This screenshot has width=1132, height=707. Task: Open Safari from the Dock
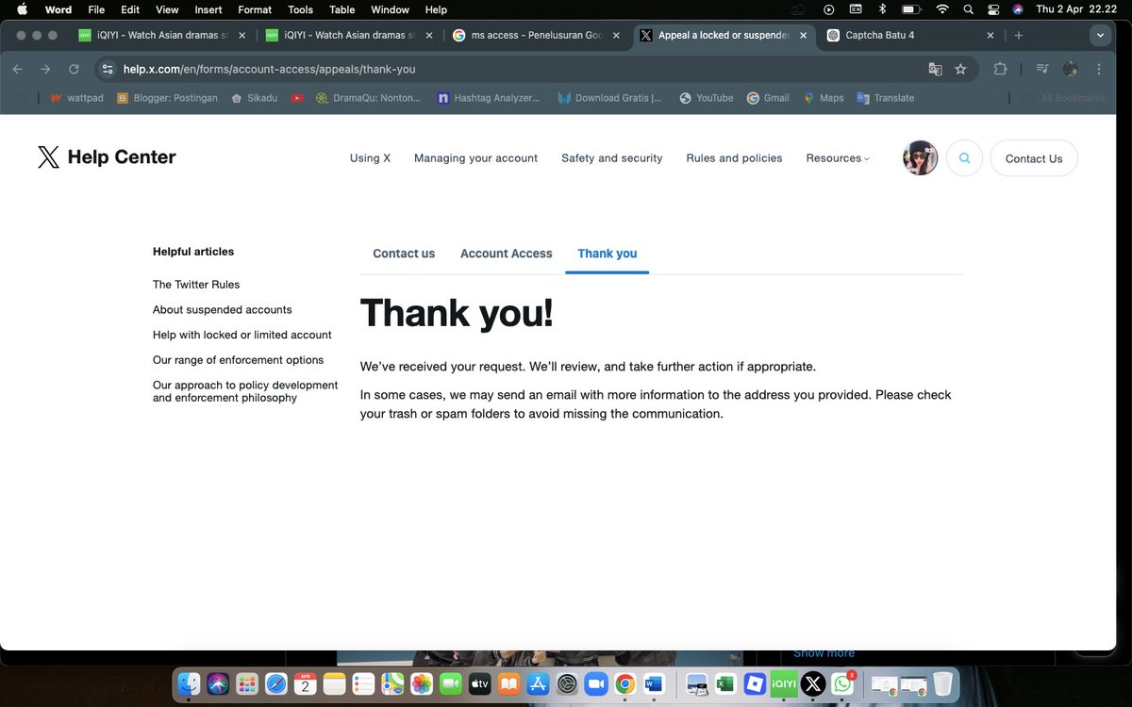click(275, 683)
